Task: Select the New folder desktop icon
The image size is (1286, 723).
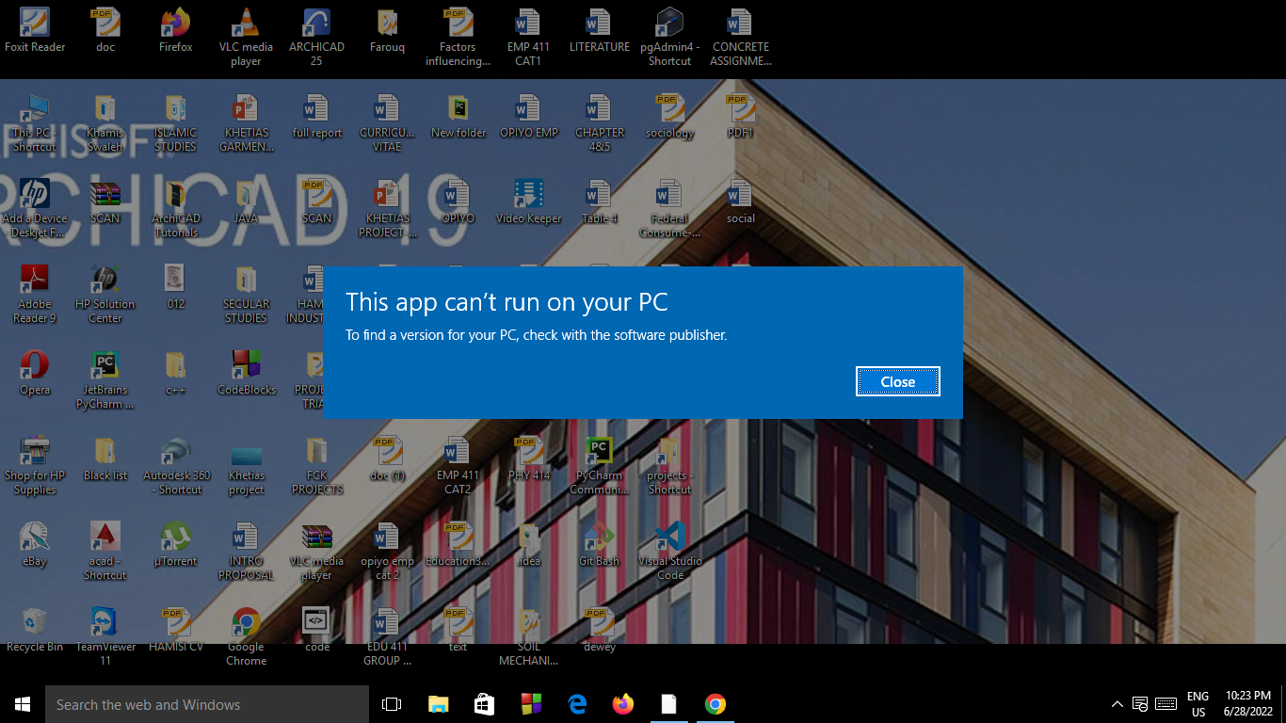Action: coord(458,117)
